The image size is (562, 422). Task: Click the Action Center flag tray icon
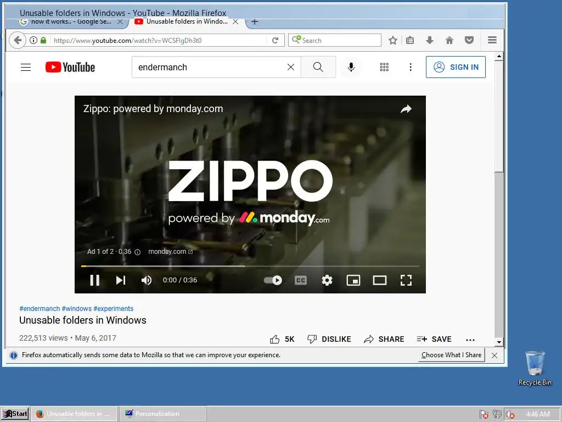[x=484, y=414]
